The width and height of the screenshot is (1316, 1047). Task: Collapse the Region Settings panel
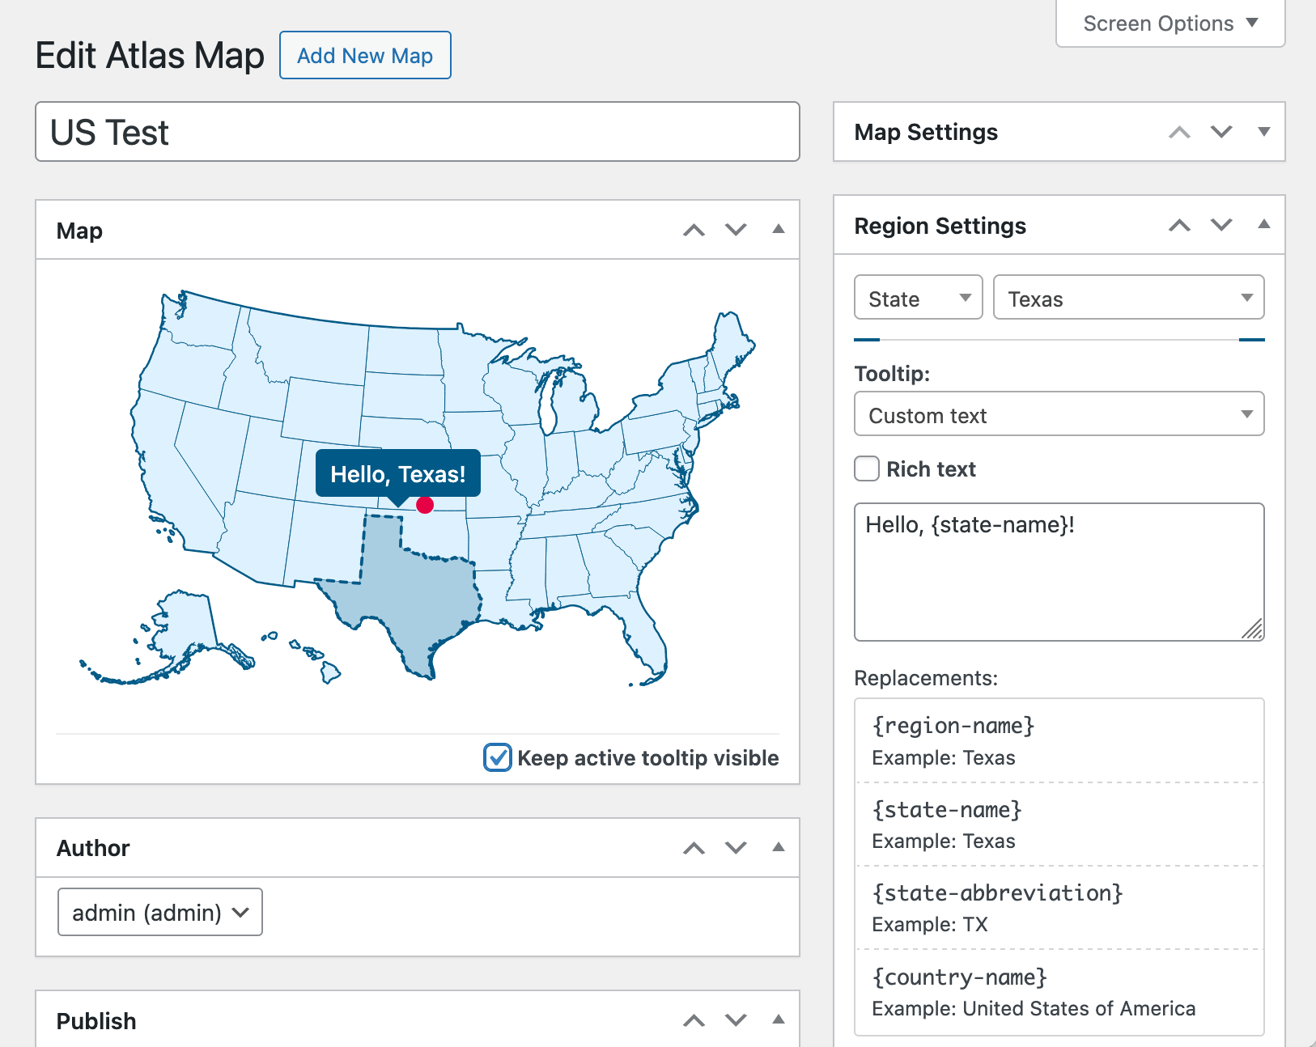pos(1263,225)
